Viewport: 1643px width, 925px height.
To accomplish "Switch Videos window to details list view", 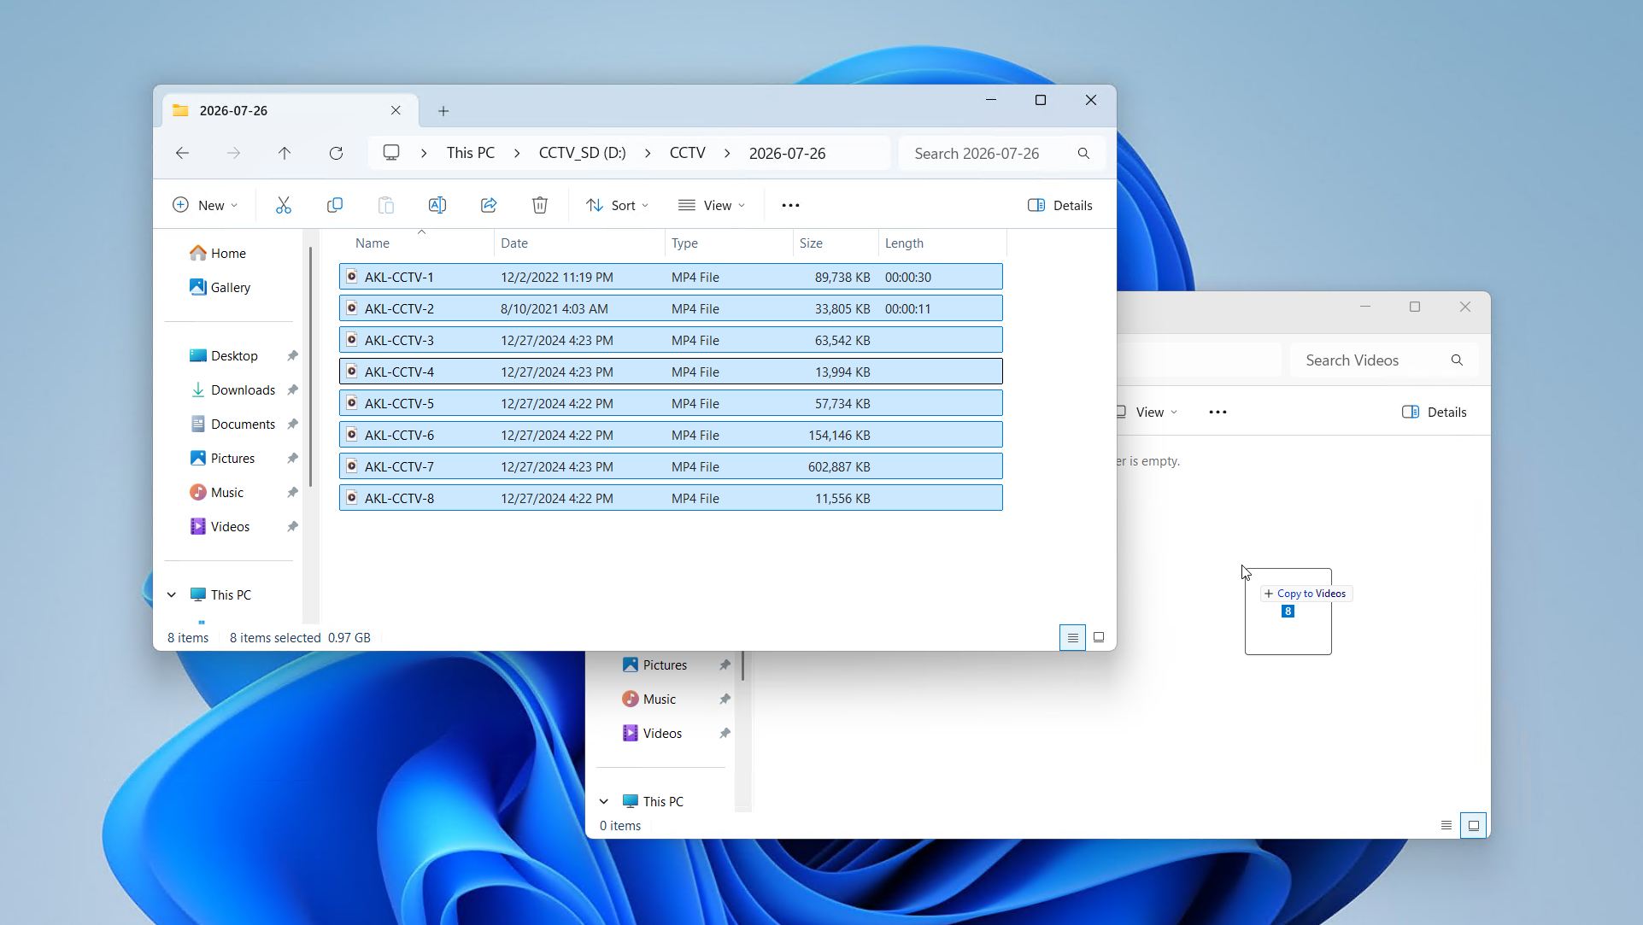I will [x=1446, y=826].
